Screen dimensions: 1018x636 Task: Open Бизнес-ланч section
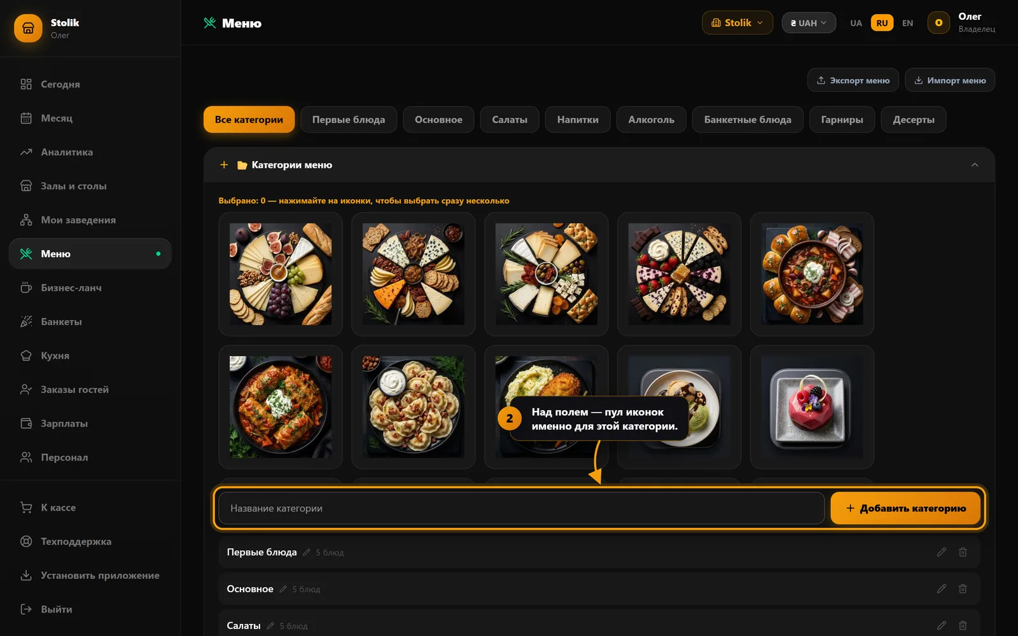click(90, 287)
